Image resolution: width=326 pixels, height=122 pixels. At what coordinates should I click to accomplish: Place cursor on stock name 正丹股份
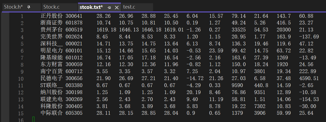point(51,16)
